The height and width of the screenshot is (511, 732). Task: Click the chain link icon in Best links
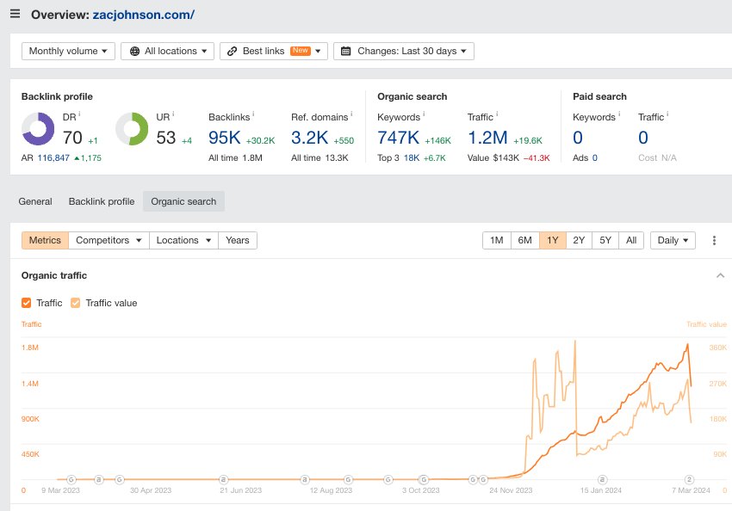click(x=233, y=52)
